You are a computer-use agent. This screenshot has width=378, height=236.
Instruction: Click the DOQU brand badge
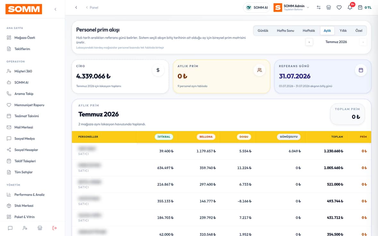coord(244,137)
